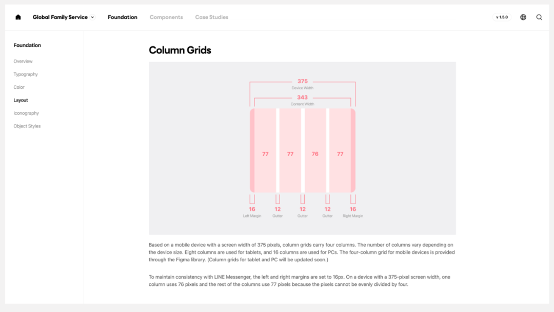Open the language globe icon
This screenshot has width=554, height=312.
point(523,17)
